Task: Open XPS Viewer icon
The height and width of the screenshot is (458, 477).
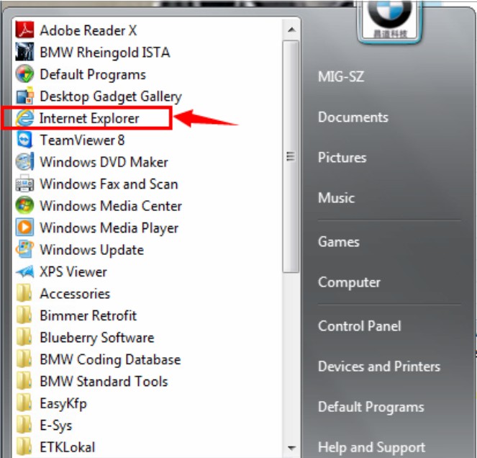Action: 24,271
